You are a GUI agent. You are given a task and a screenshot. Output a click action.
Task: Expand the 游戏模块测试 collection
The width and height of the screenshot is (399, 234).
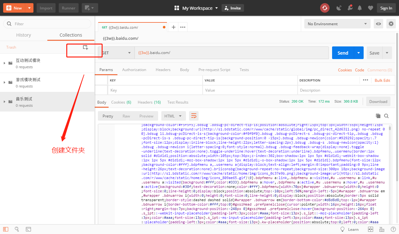(x=4, y=82)
